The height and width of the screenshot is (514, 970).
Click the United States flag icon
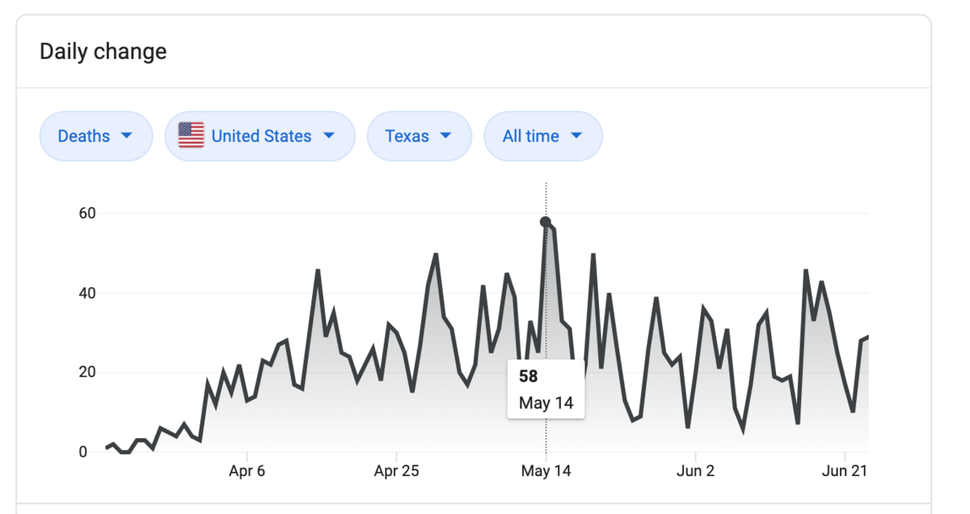coord(191,136)
